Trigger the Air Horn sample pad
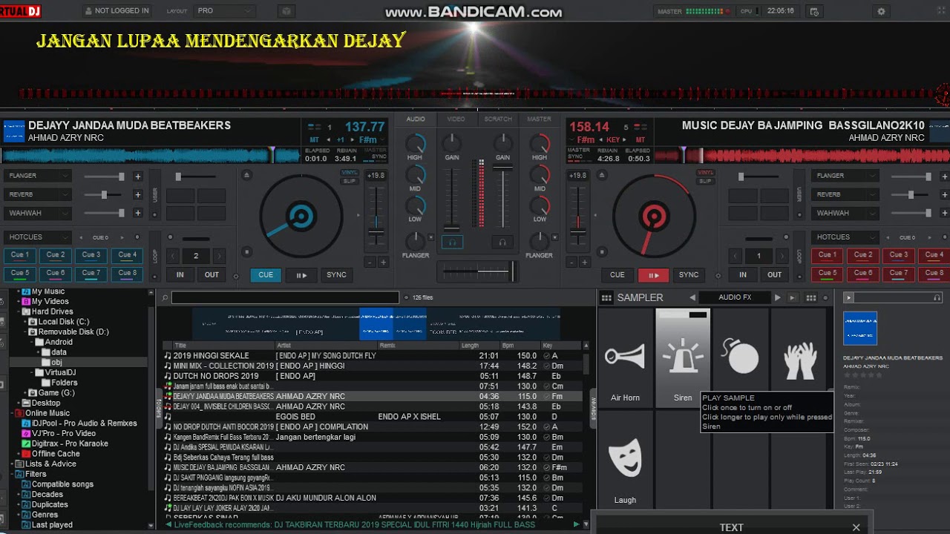This screenshot has height=534, width=950. pos(625,358)
